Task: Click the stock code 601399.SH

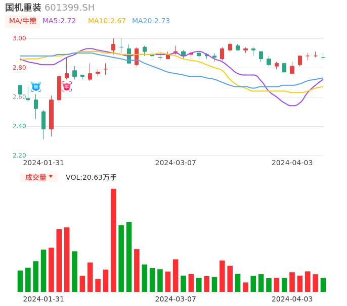Action: [69, 8]
